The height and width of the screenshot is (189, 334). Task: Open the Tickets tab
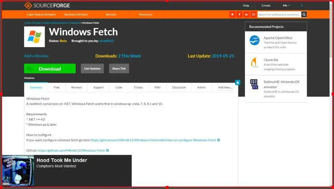pyautogui.click(x=138, y=87)
